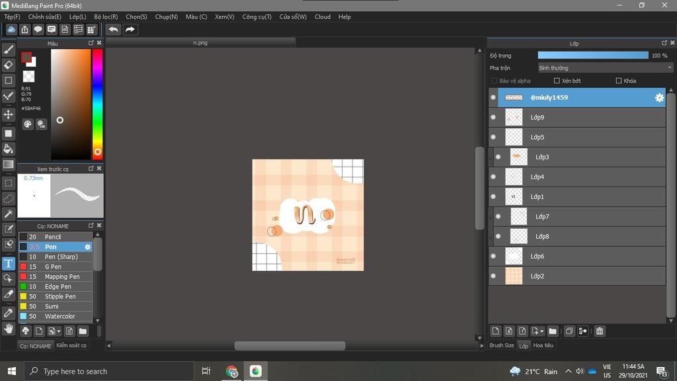Click the foreground color swatch
Image resolution: width=677 pixels, height=381 pixels.
coord(26,58)
